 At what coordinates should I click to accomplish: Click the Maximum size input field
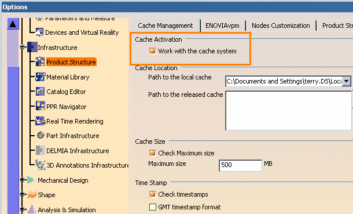pyautogui.click(x=240, y=165)
